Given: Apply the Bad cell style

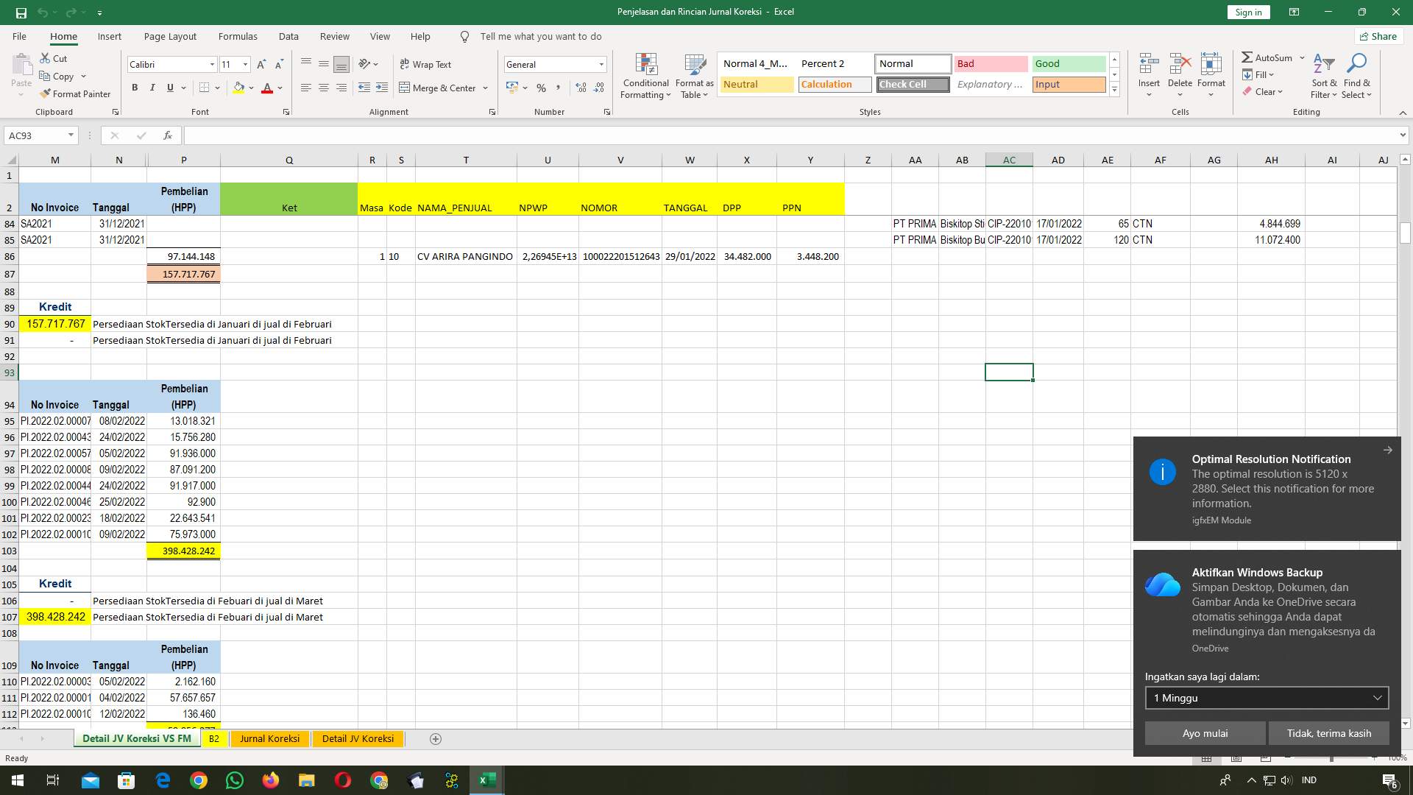Looking at the screenshot, I should point(991,64).
